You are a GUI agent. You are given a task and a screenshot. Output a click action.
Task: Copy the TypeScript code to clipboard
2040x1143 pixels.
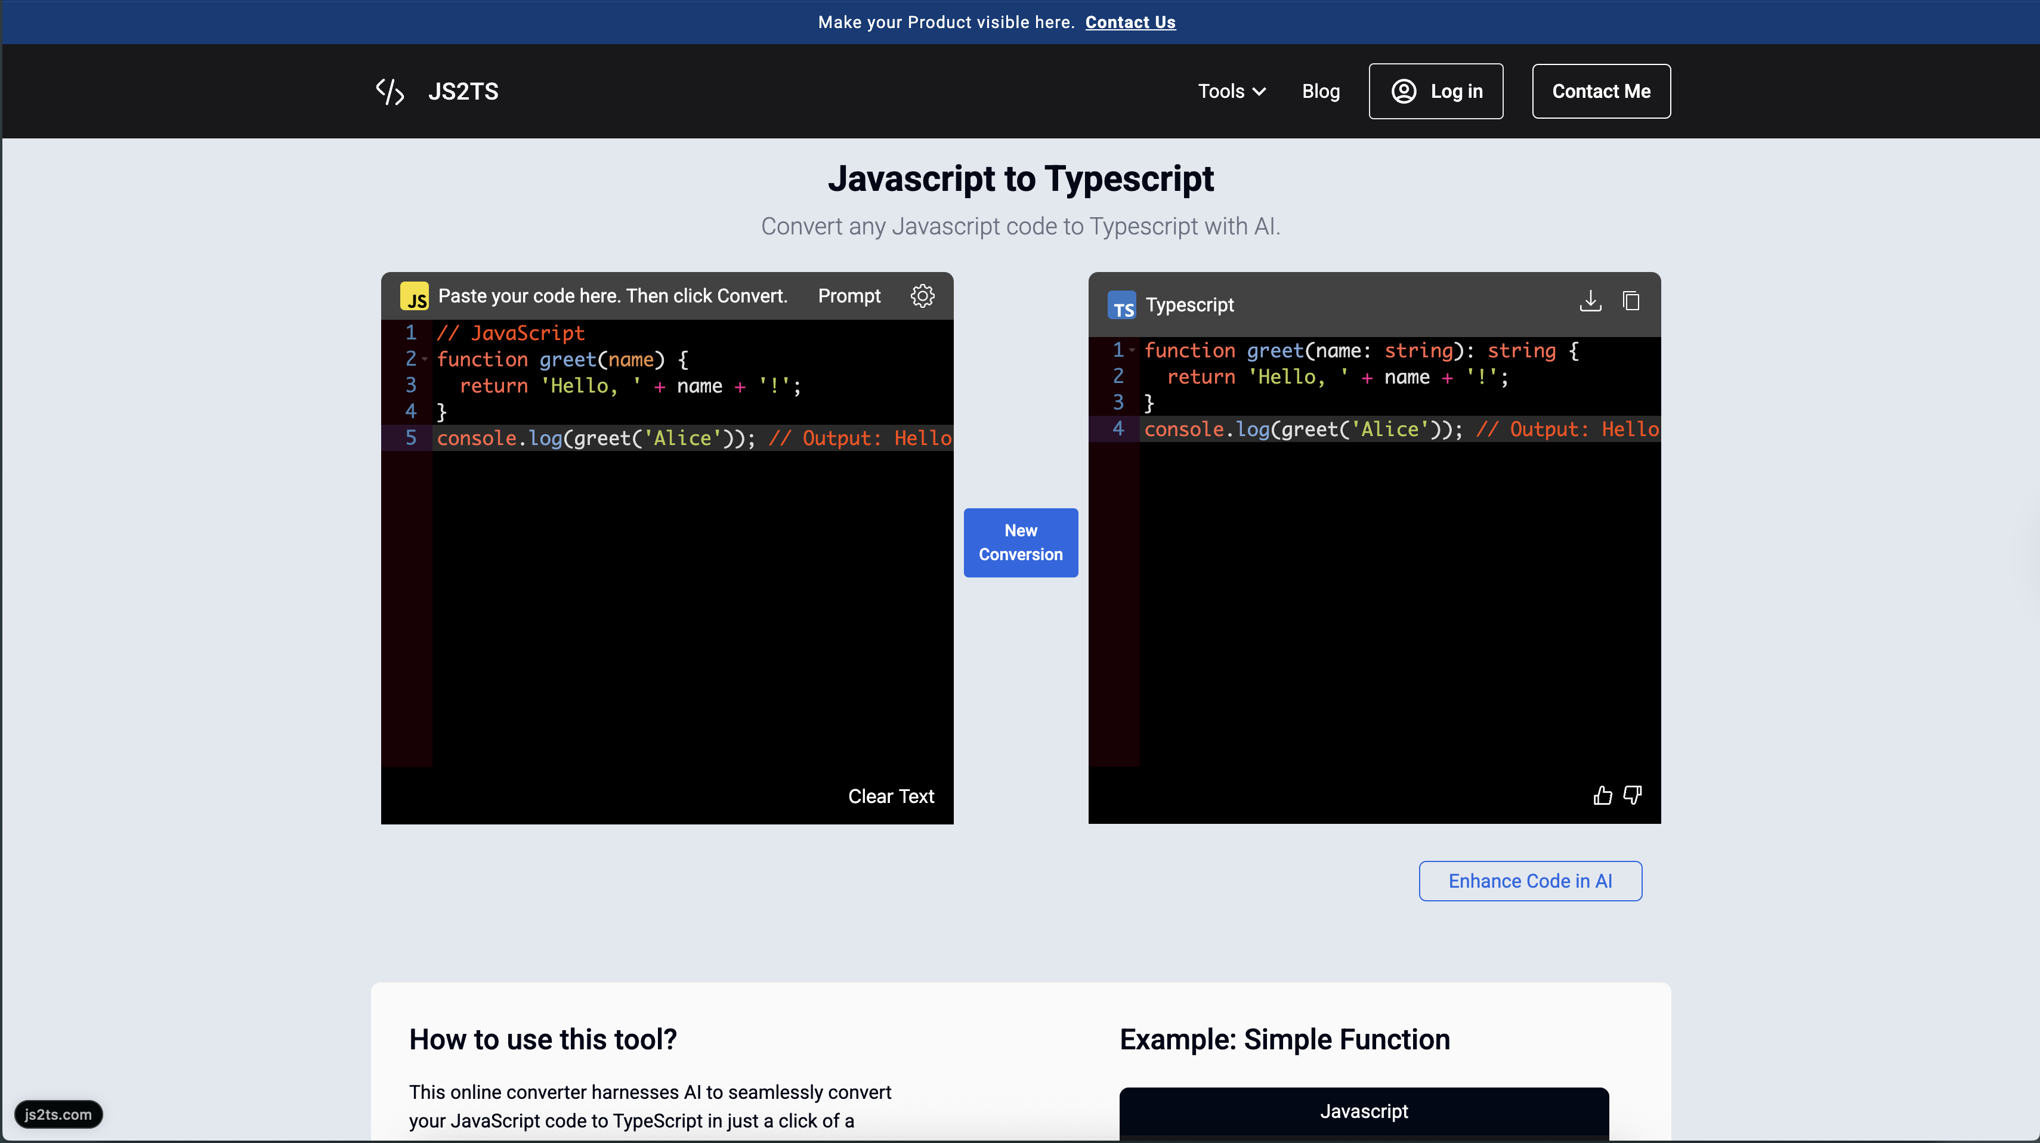tap(1631, 301)
